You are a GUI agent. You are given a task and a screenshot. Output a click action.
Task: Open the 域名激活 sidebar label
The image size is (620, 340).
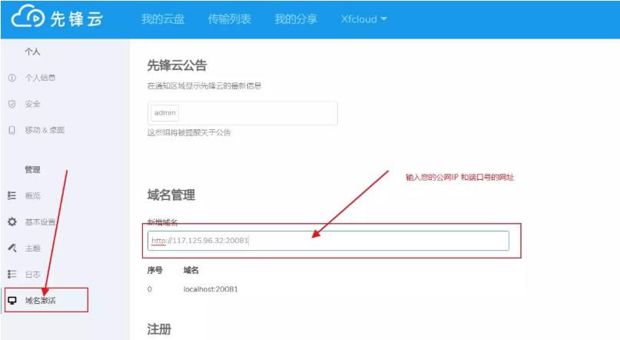pyautogui.click(x=40, y=300)
